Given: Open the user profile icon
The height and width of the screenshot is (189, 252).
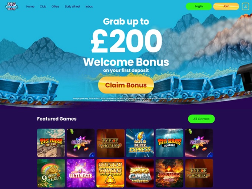Looking at the screenshot, I should coord(245,6).
